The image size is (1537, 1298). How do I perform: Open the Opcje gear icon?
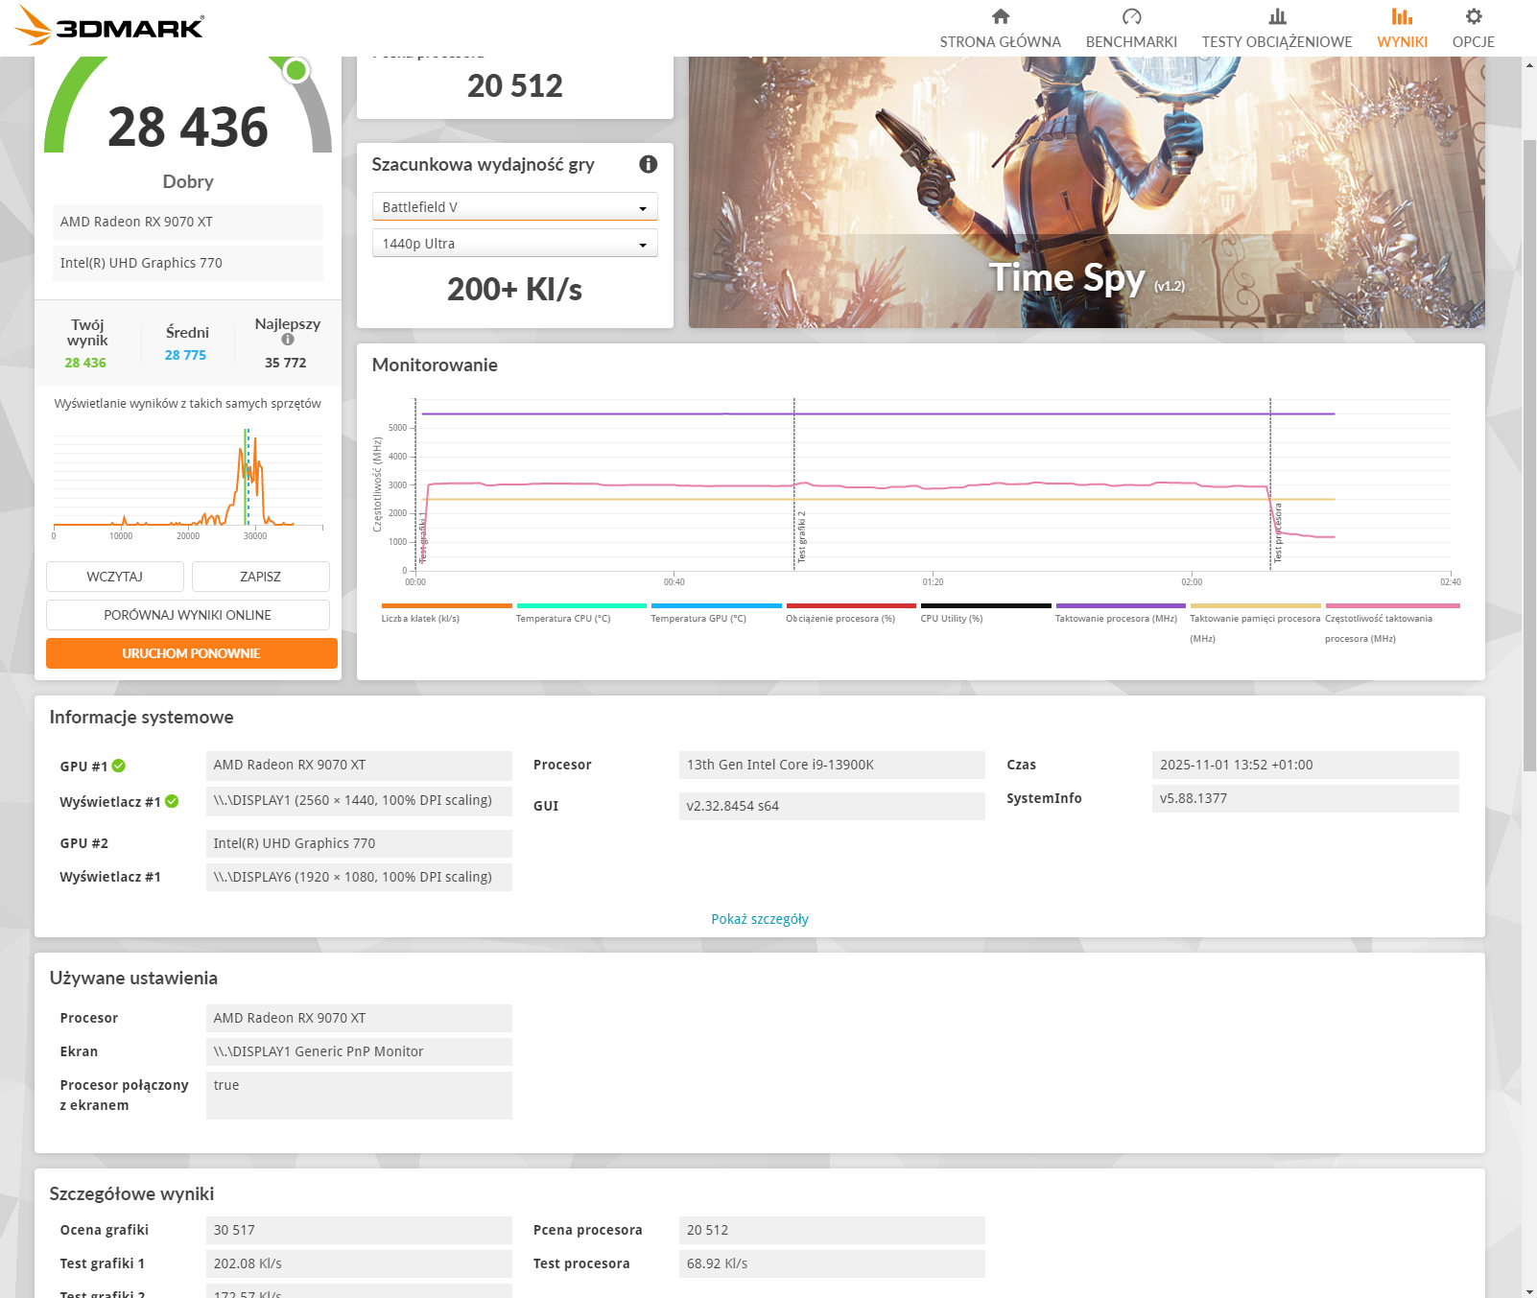1473,16
